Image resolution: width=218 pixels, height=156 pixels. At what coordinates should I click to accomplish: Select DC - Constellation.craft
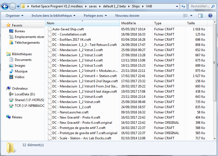[69, 34]
